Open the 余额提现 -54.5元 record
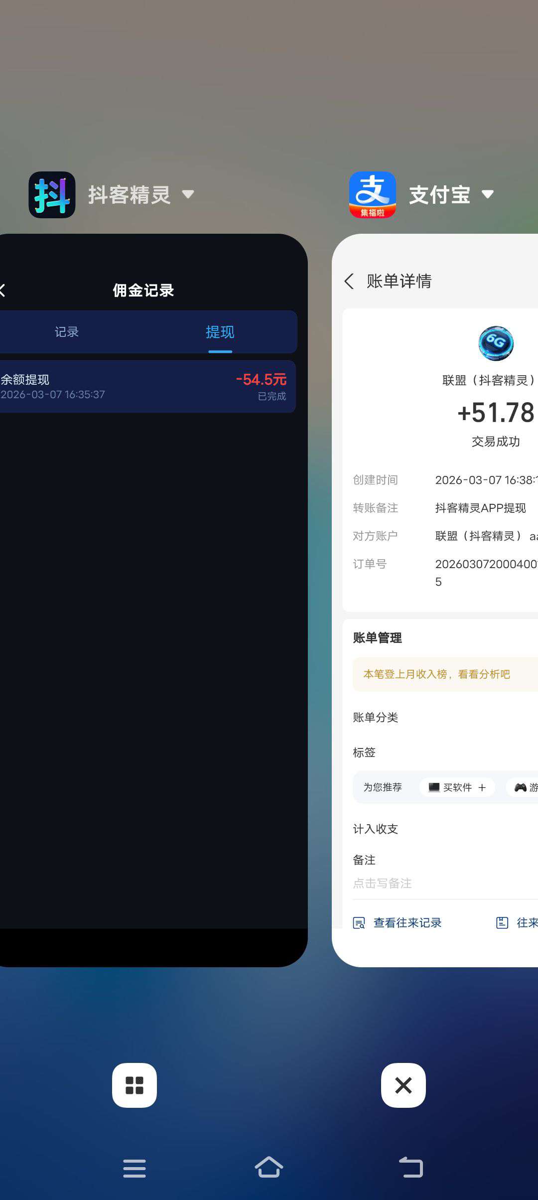538x1200 pixels. click(x=144, y=387)
